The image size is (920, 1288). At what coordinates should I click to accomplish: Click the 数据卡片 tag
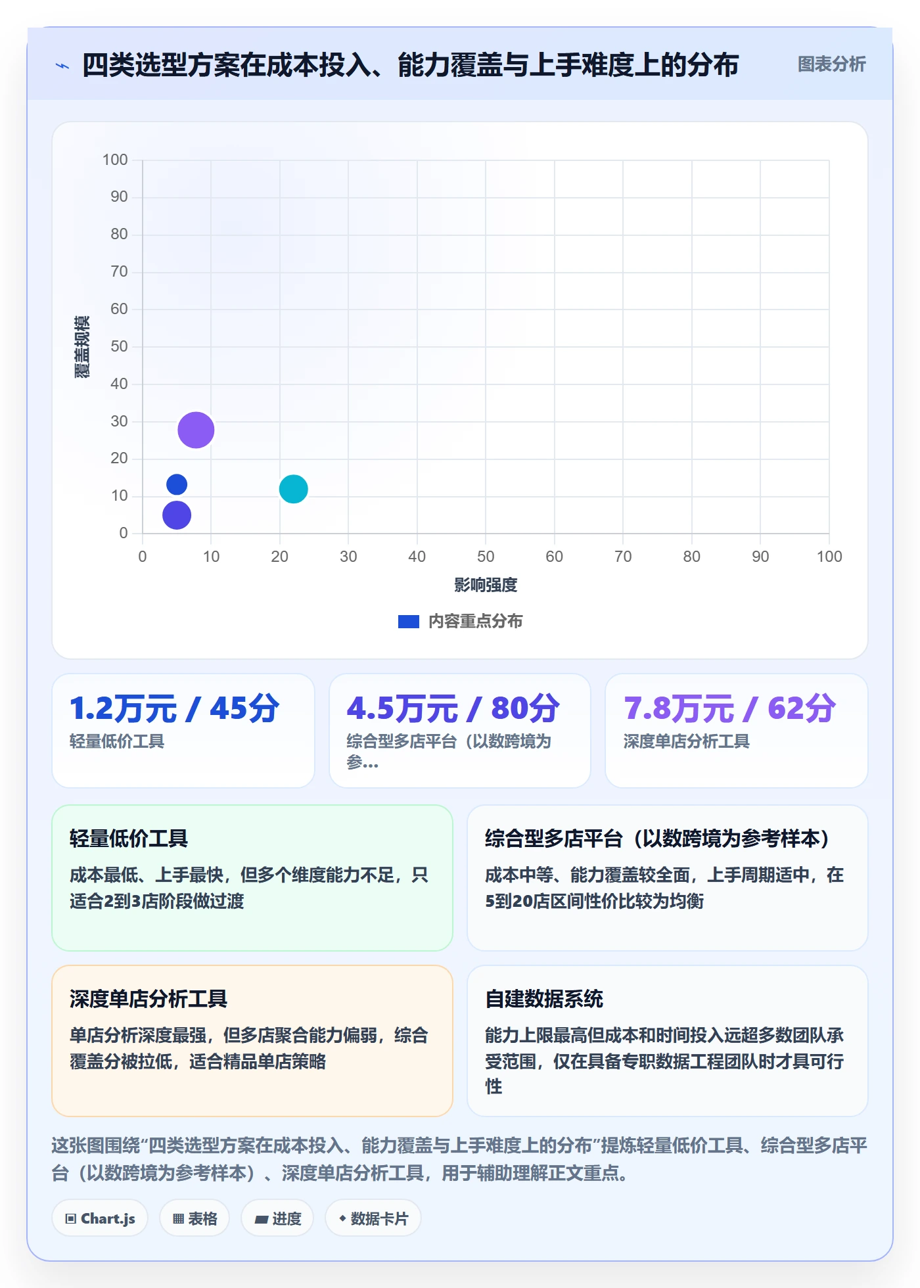pyautogui.click(x=373, y=1218)
